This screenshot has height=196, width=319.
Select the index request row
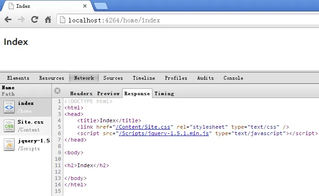pyautogui.click(x=26, y=107)
